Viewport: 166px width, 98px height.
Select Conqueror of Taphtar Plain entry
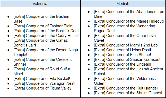(43, 26)
